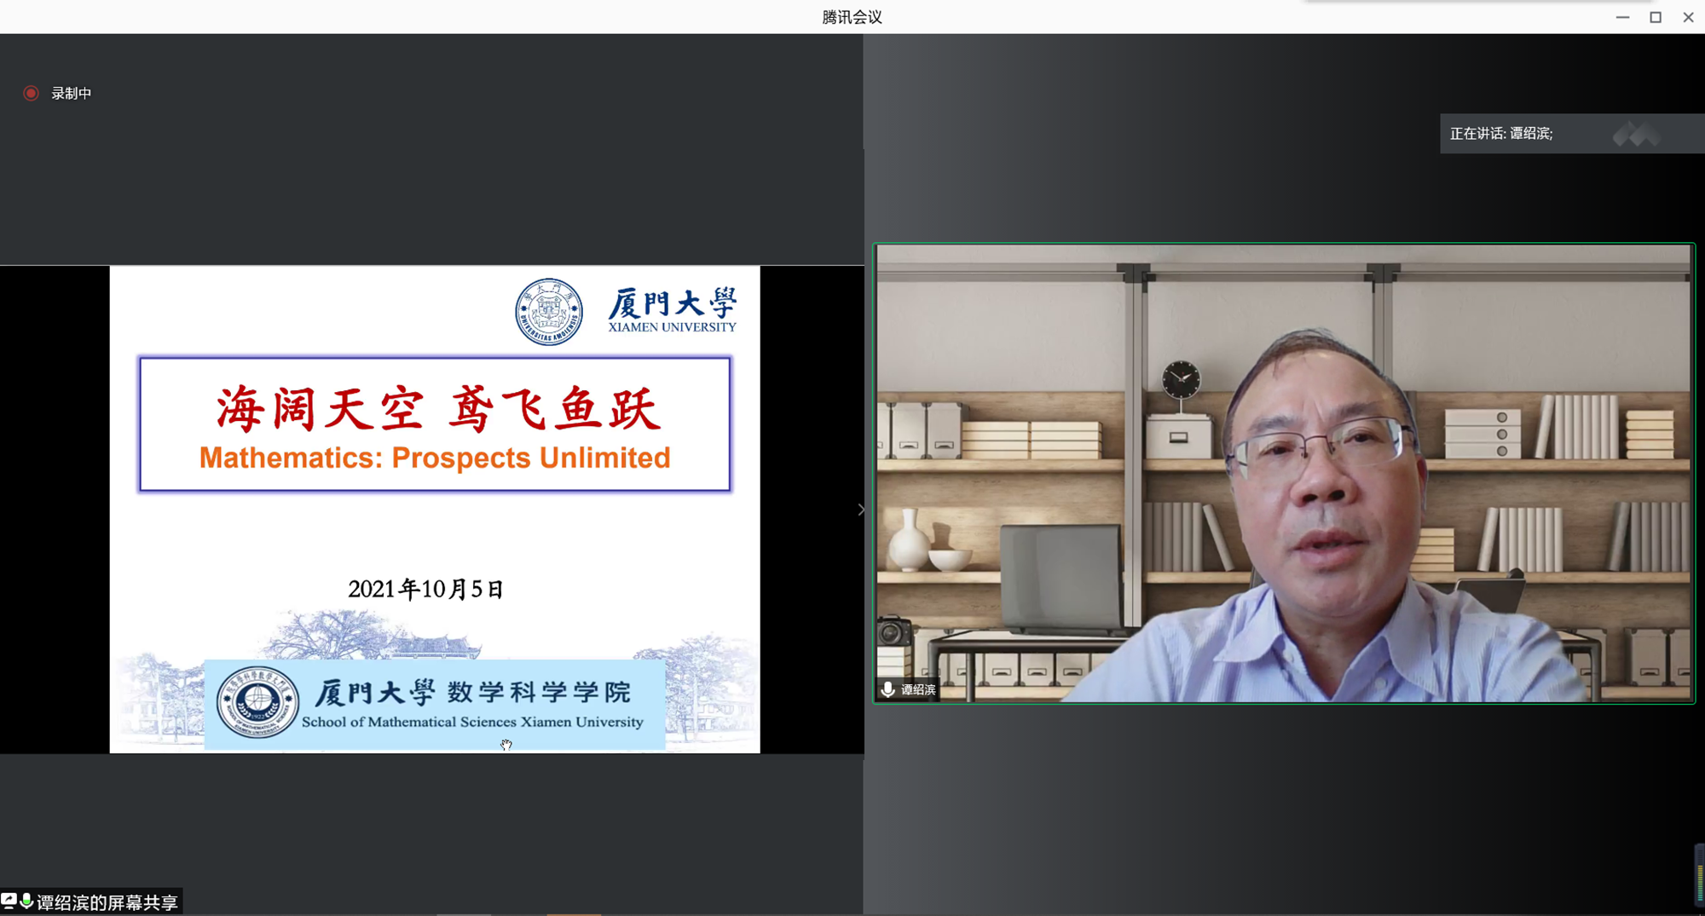
Task: Click the faded logo in the speaking banner
Action: point(1636,134)
